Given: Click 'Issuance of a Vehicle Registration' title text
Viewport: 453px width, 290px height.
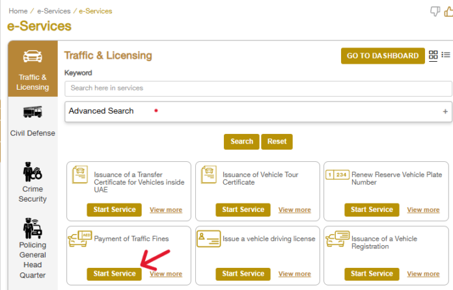Looking at the screenshot, I should click(384, 243).
